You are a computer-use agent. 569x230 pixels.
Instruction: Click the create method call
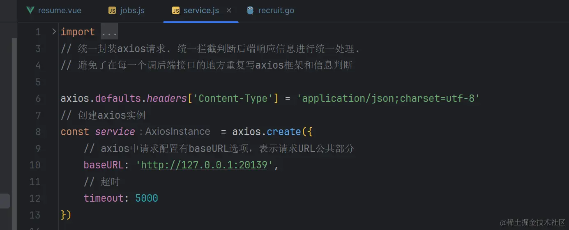[x=284, y=132]
